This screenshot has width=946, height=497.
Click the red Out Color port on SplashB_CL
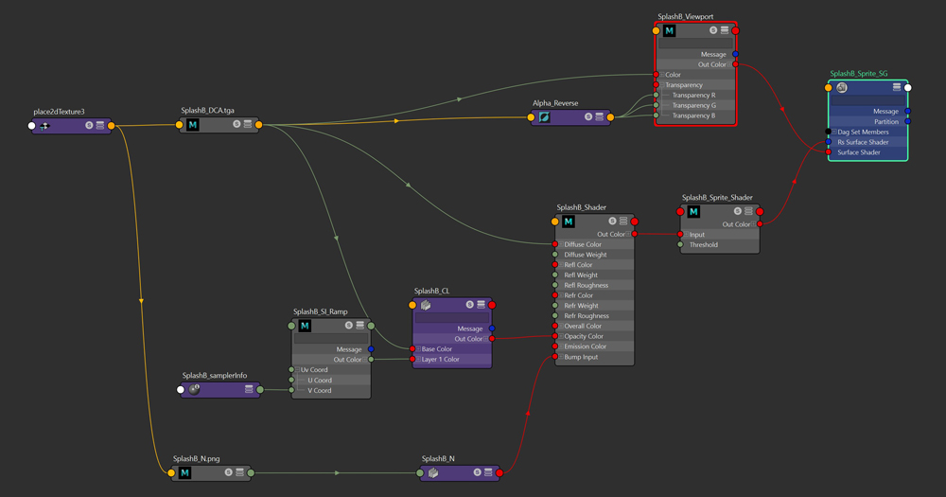coord(492,339)
